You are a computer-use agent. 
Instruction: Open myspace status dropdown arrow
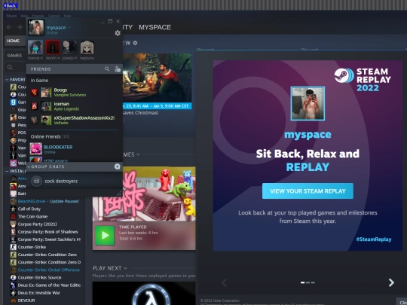click(x=69, y=28)
